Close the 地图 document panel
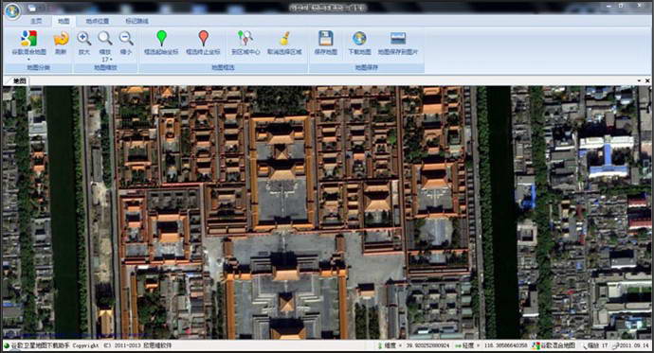 (x=647, y=80)
